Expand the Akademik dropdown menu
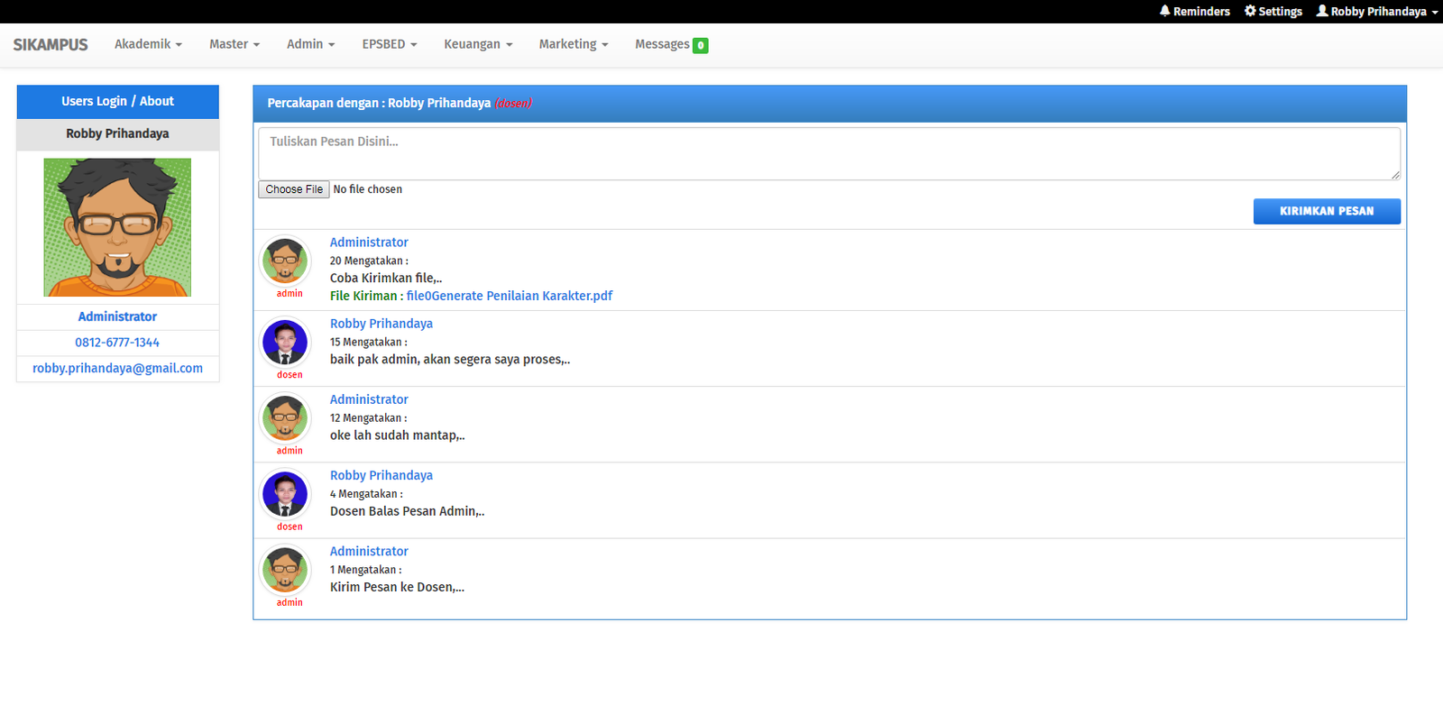 click(x=148, y=44)
